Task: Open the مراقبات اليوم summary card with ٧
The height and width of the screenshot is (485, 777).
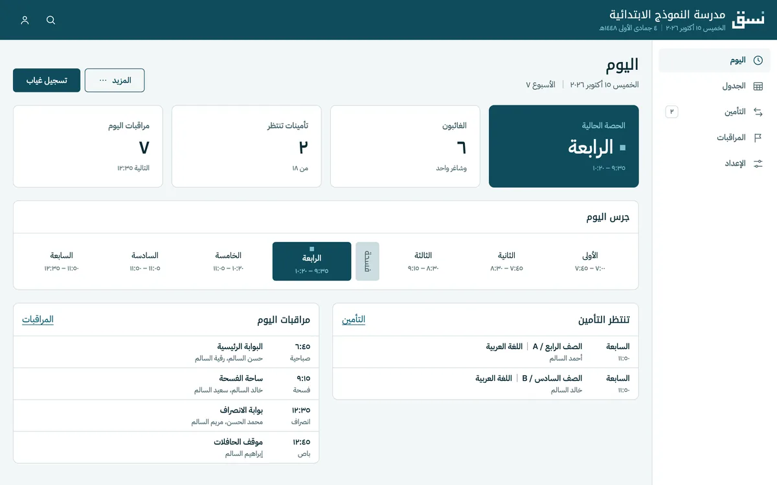Action: click(88, 146)
